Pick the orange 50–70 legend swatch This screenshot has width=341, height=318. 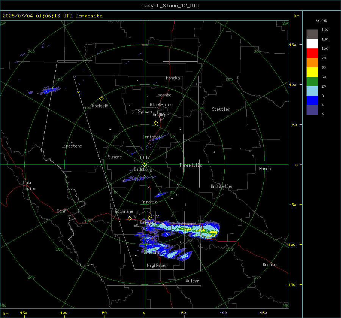click(x=312, y=63)
